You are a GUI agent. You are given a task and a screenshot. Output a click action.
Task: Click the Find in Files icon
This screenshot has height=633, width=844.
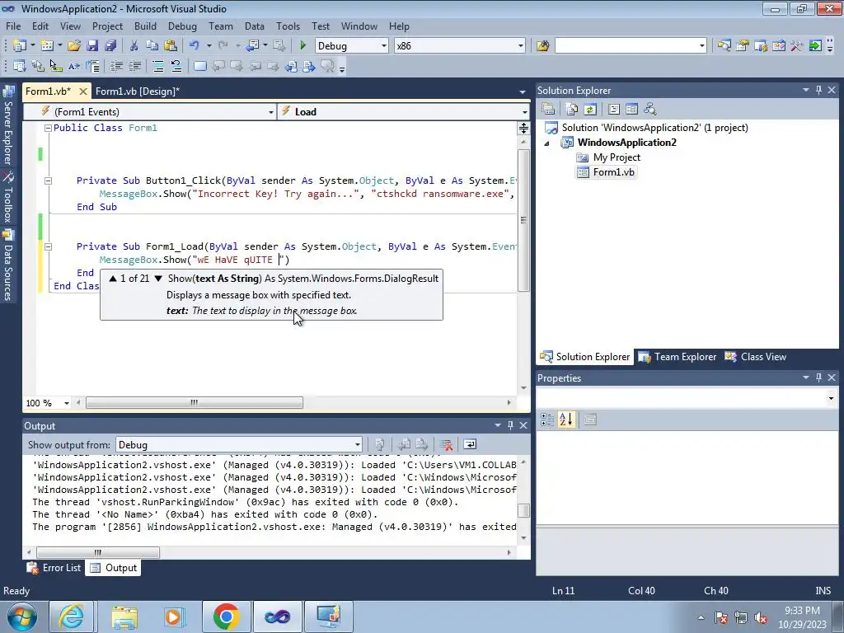[x=542, y=46]
